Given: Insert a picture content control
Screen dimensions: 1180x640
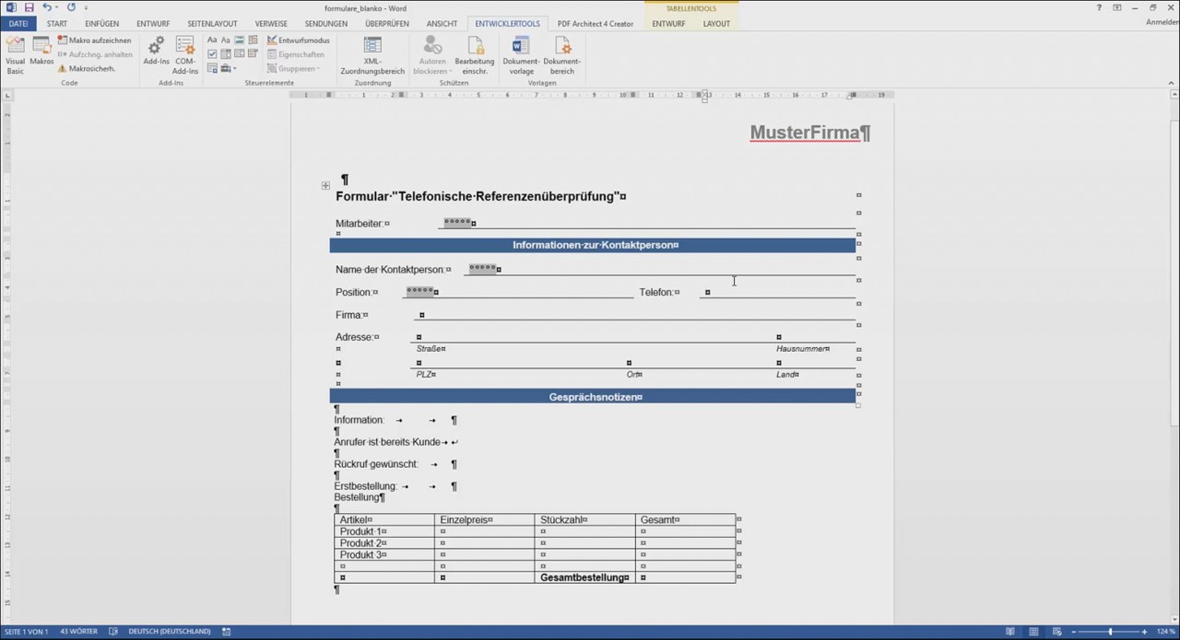Looking at the screenshot, I should click(240, 40).
